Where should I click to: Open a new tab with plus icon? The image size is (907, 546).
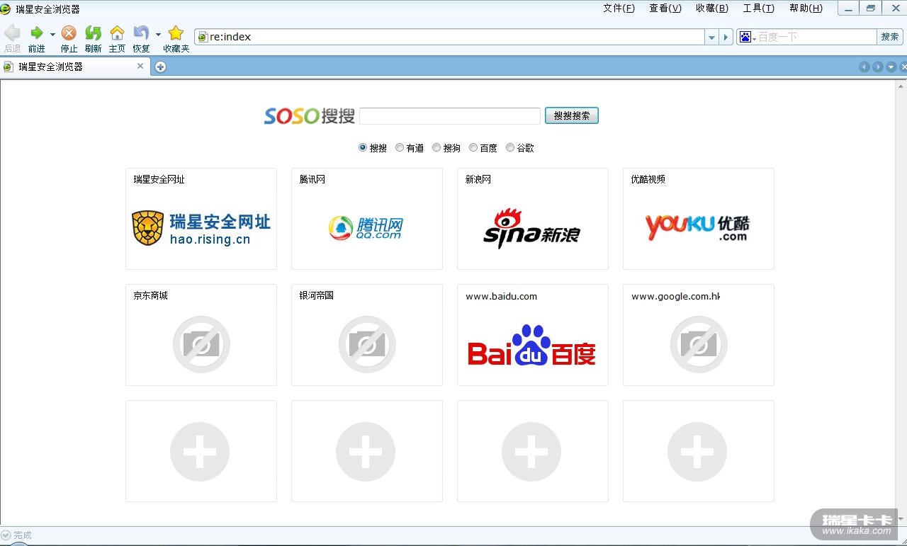(161, 67)
